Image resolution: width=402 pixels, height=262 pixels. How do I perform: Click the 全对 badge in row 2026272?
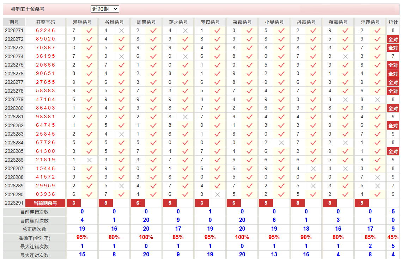[x=393, y=39]
